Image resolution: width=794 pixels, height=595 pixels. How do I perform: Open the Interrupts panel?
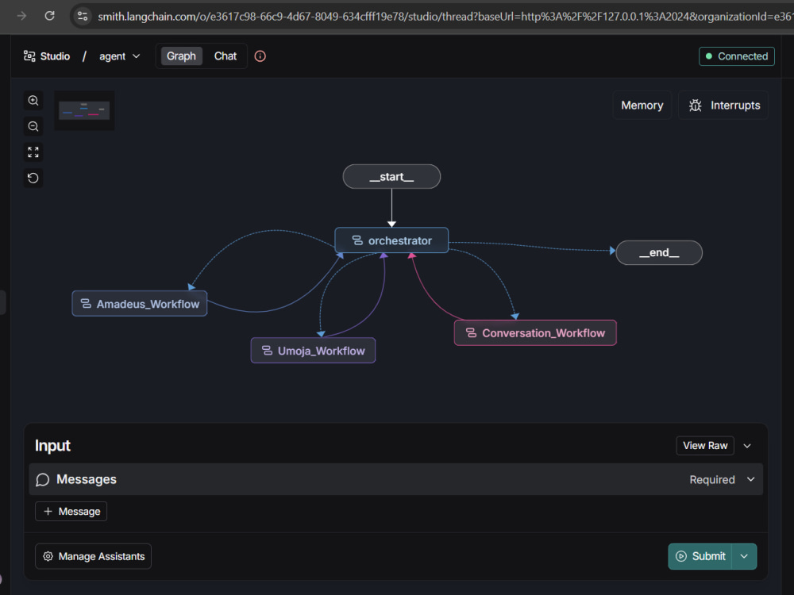tap(723, 106)
